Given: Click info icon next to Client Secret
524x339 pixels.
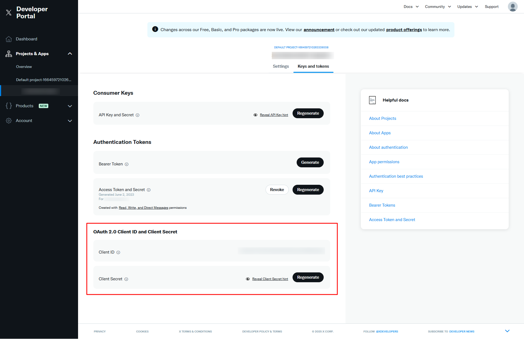Looking at the screenshot, I should [126, 279].
